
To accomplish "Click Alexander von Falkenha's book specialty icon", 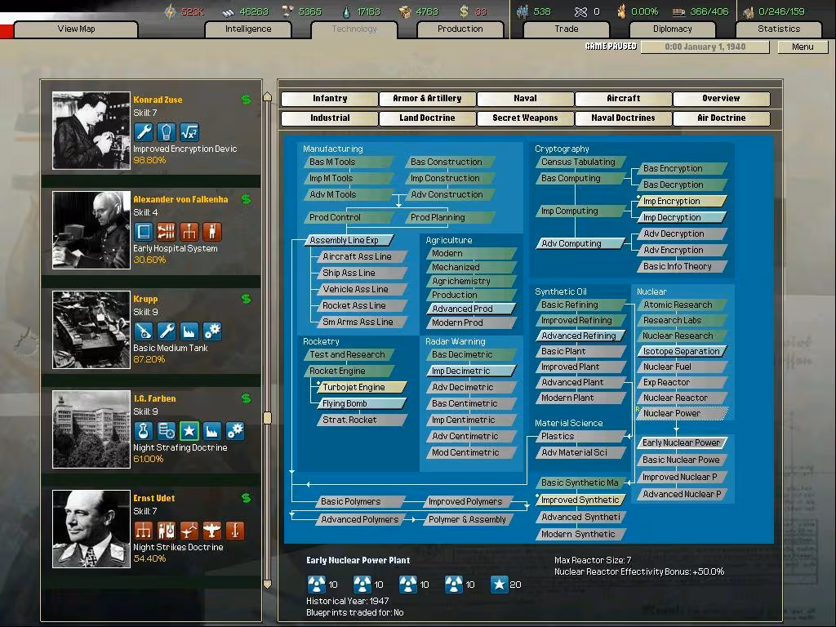I will tap(144, 231).
